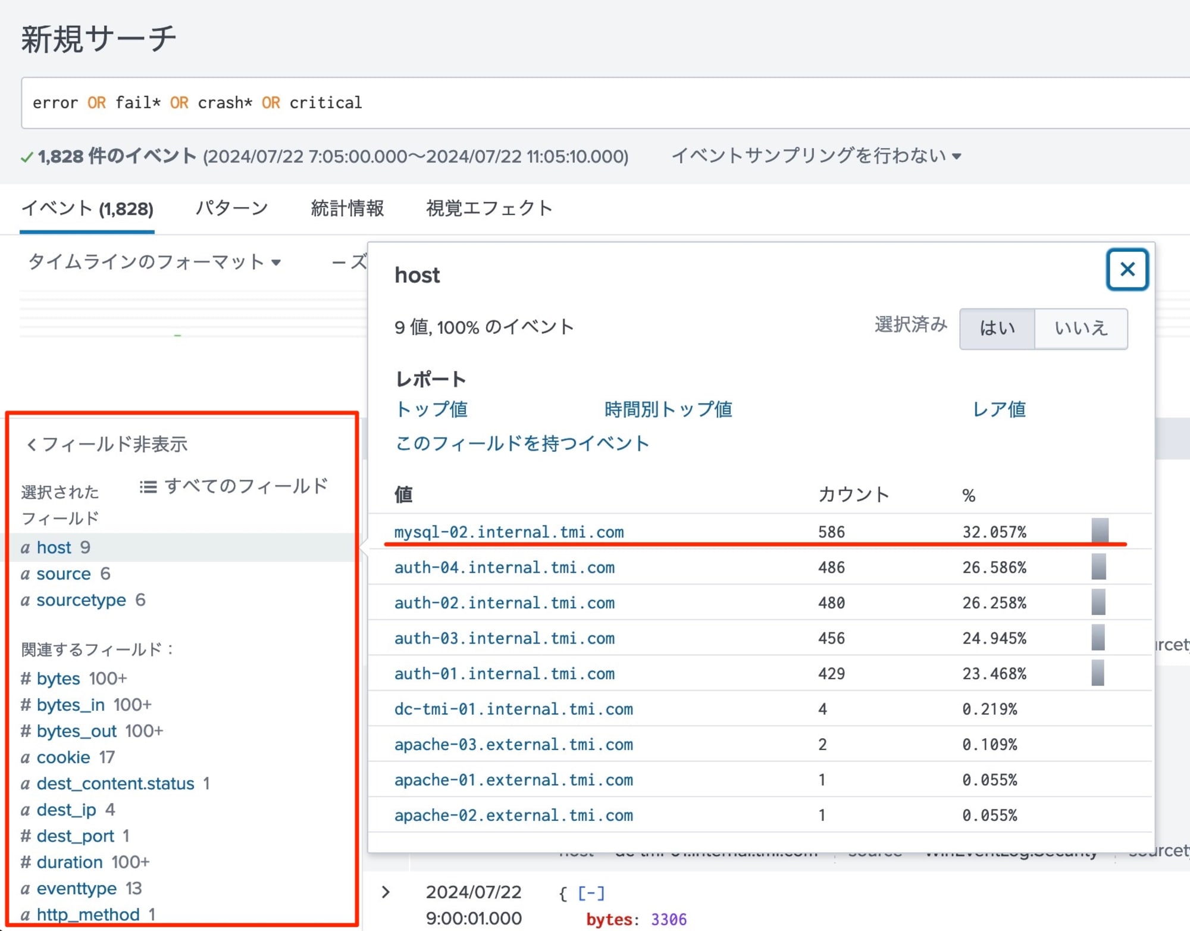Screen dimensions: 1190x931
Task: Click このフィールドを持つイベント link
Action: coord(522,443)
